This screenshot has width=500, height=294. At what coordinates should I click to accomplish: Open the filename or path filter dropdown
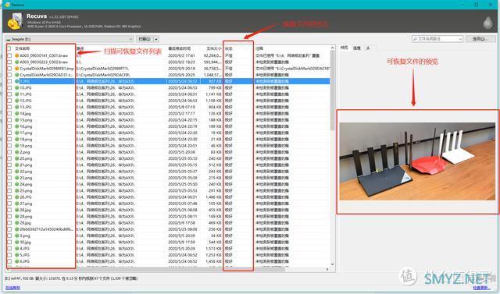(x=437, y=39)
